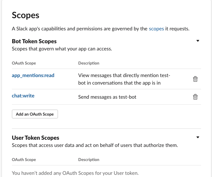Click OAuth Scope column header under User Token
The image size is (212, 177).
tap(24, 160)
